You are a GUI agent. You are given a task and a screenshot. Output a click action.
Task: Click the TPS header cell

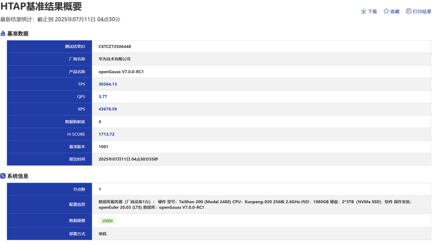pos(50,84)
